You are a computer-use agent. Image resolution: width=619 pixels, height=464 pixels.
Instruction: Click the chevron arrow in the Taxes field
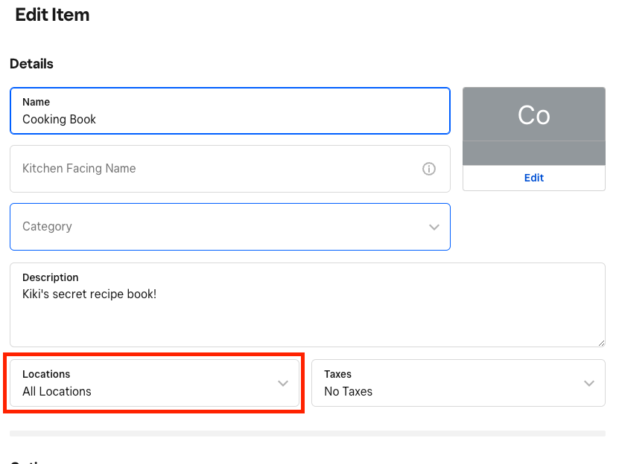tap(589, 384)
